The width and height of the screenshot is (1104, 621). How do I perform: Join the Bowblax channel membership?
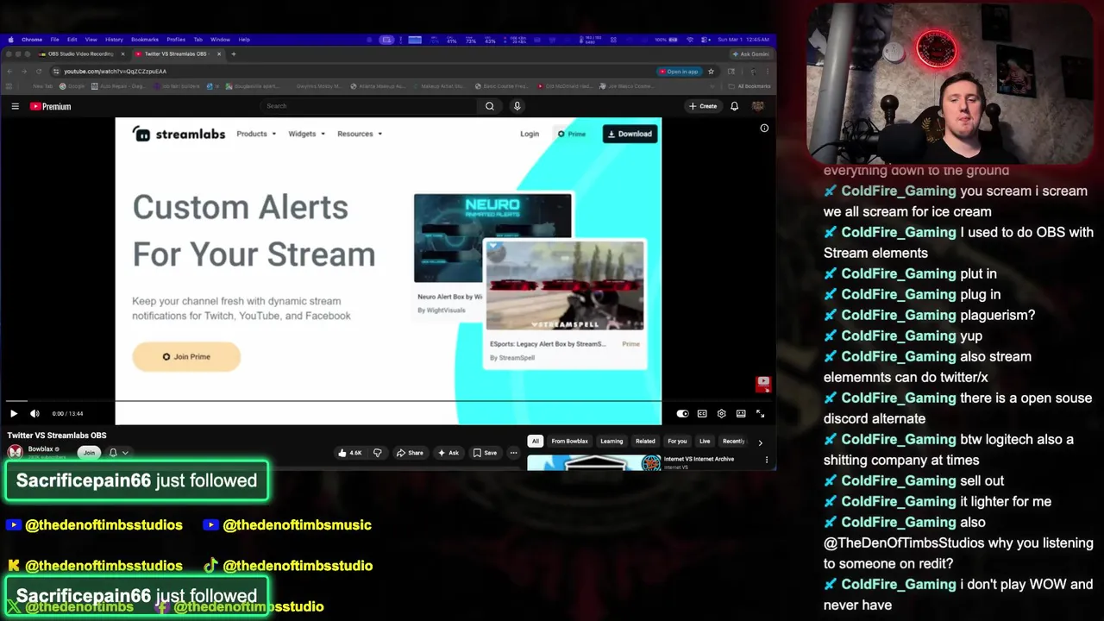(x=89, y=453)
